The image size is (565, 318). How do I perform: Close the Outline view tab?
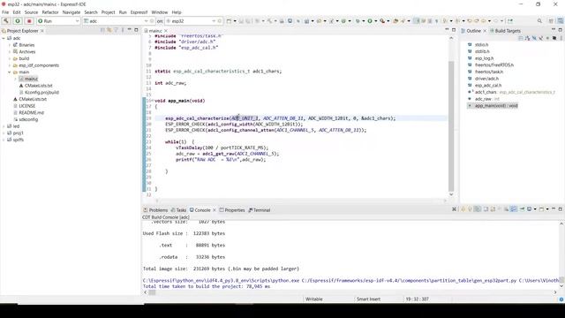tap(485, 31)
